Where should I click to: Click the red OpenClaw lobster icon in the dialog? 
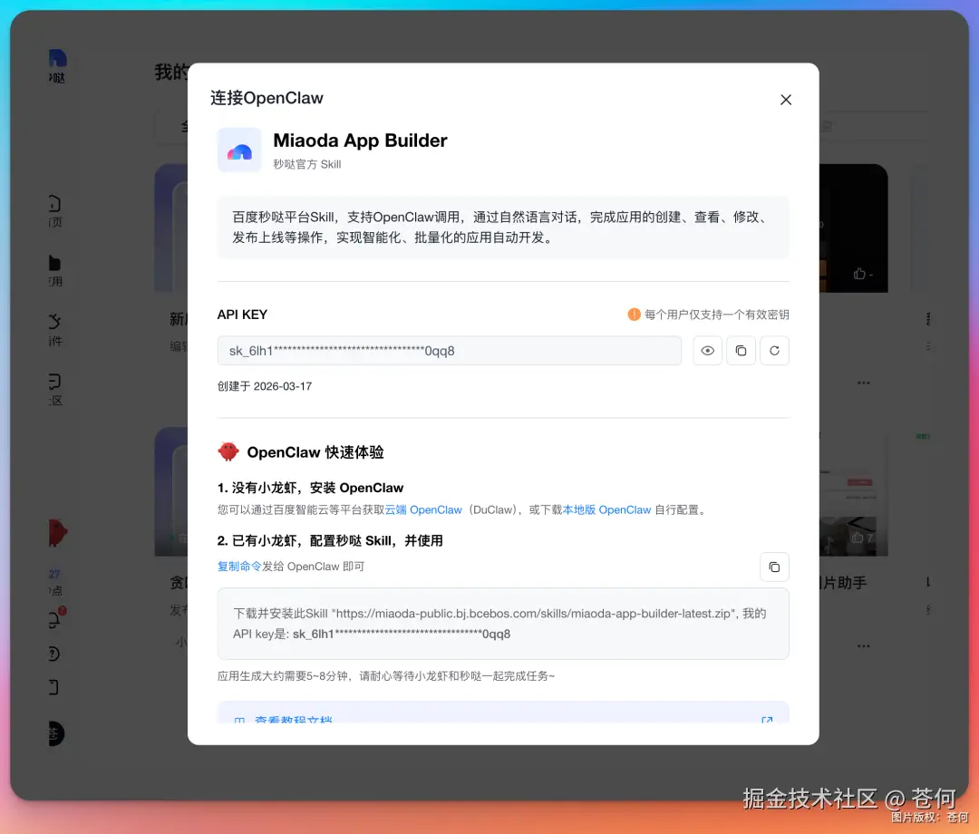click(228, 451)
